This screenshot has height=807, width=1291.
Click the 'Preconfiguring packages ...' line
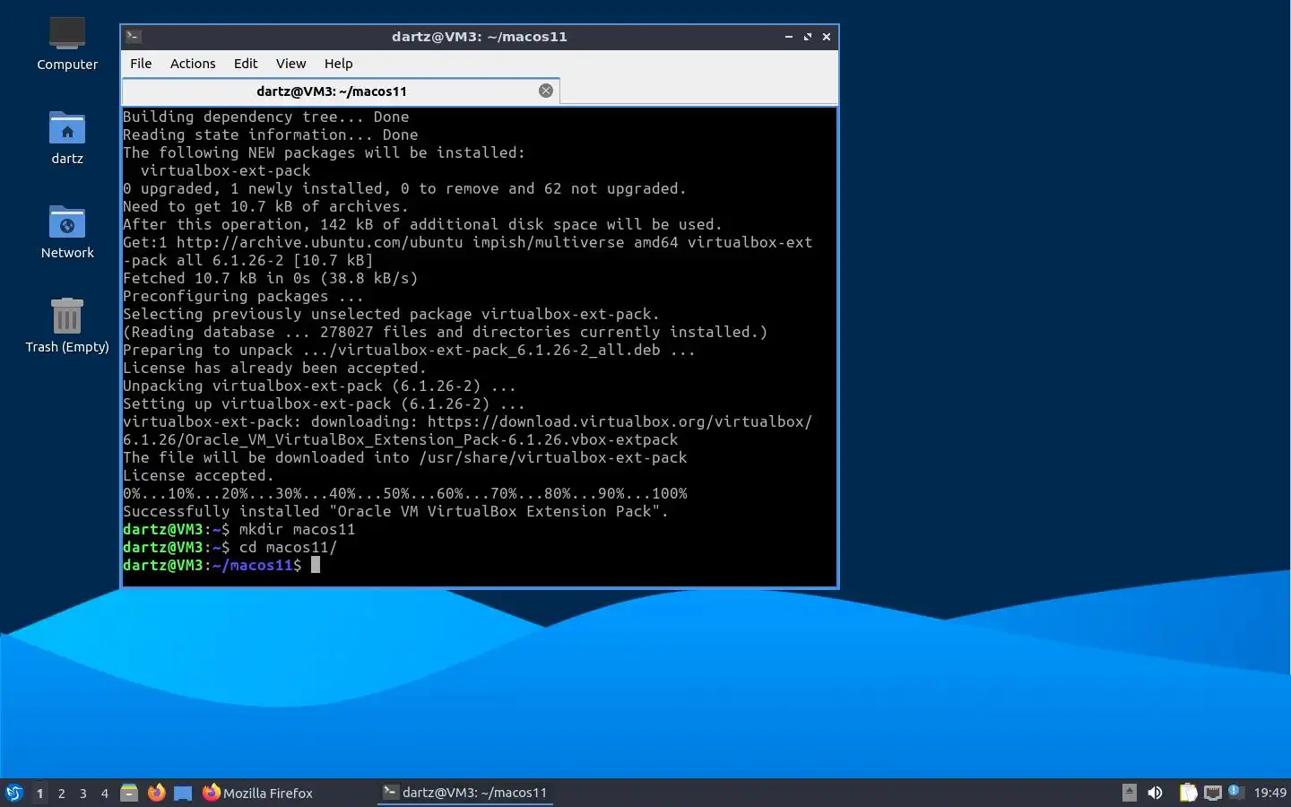(x=244, y=296)
